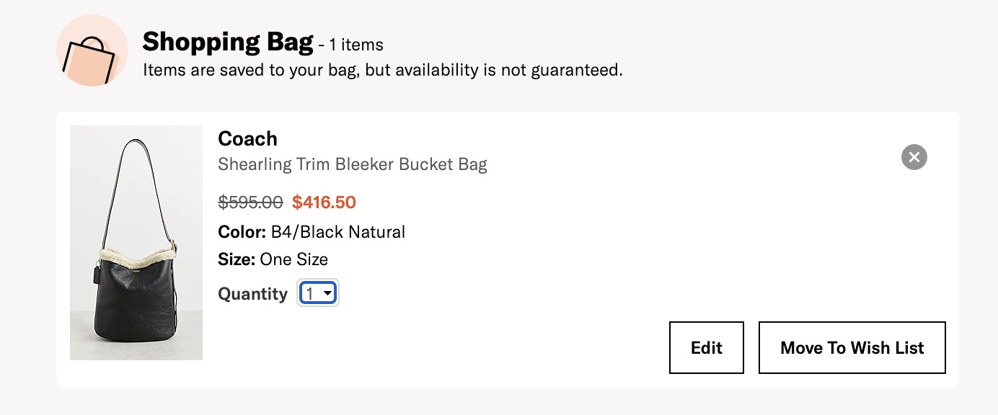The width and height of the screenshot is (998, 415).
Task: Click the Edit button
Action: (706, 347)
